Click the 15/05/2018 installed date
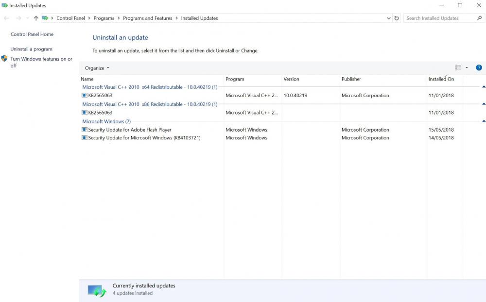 (441, 130)
